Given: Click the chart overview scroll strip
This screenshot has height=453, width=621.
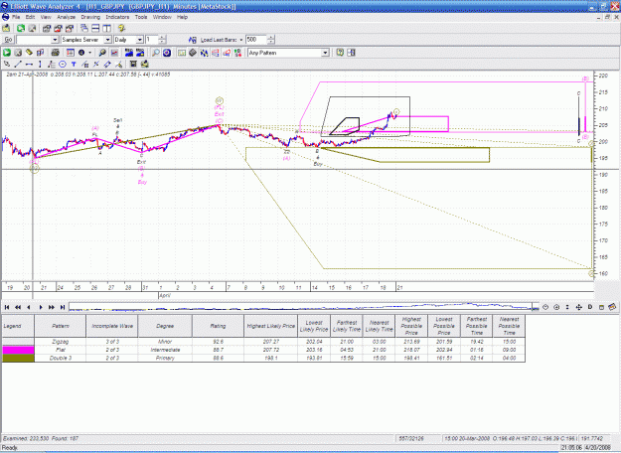Looking at the screenshot, I should click(304, 307).
